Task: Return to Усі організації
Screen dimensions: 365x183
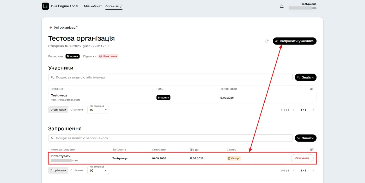Action: [x=63, y=28]
